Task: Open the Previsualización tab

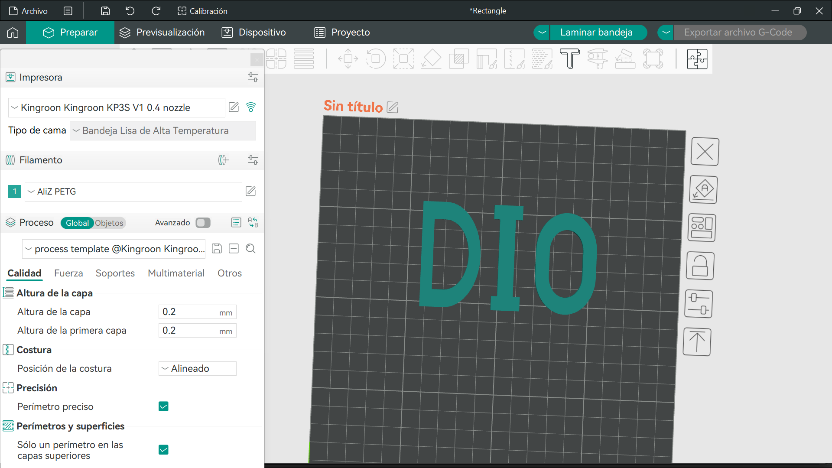Action: coord(162,32)
